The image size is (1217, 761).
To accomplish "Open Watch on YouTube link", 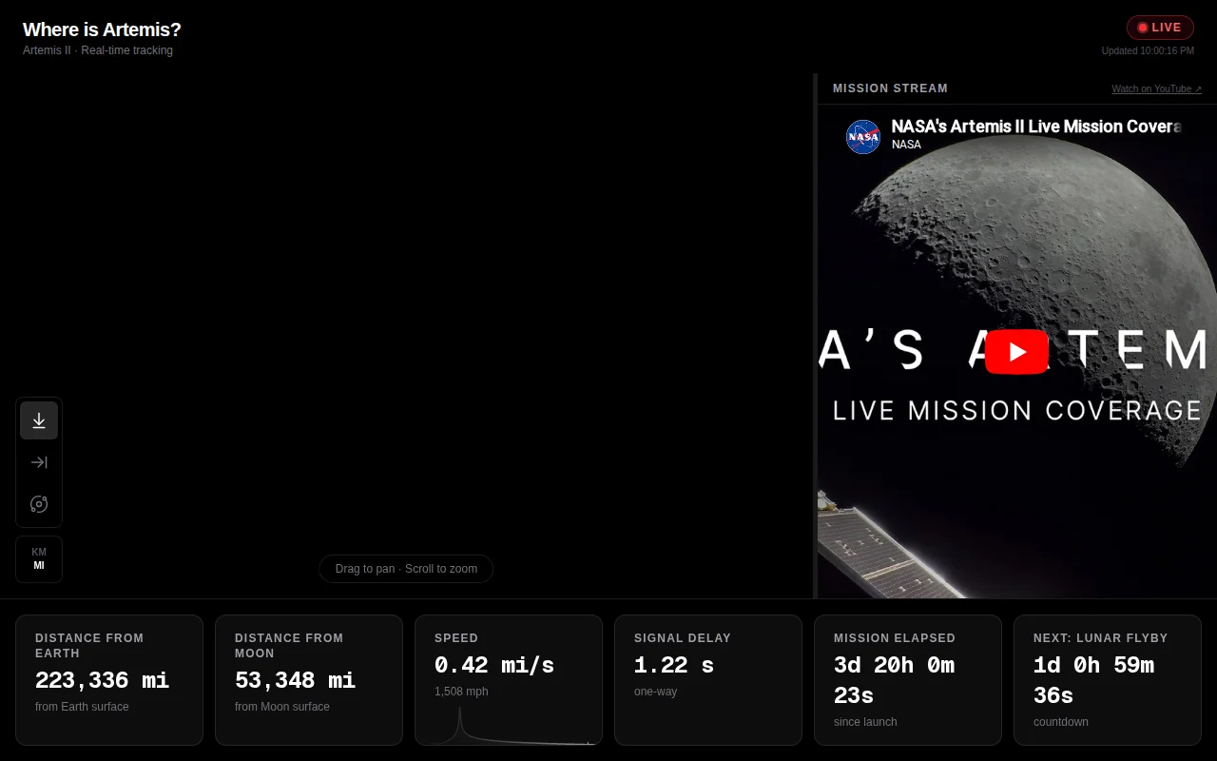I will point(1156,88).
